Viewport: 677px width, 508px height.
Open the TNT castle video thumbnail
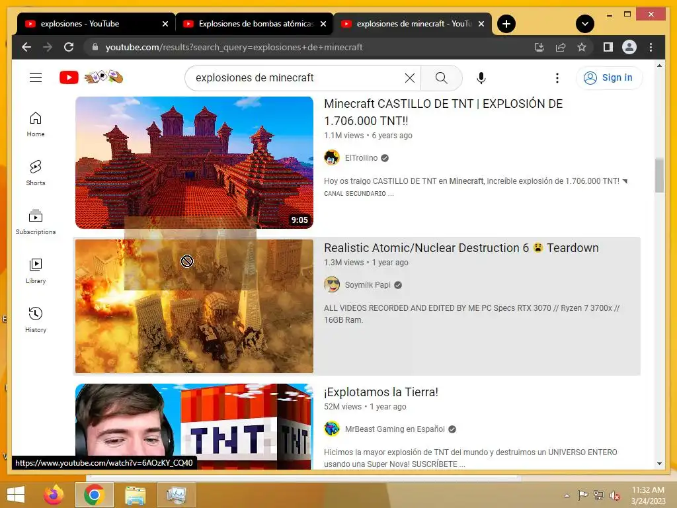pyautogui.click(x=194, y=163)
